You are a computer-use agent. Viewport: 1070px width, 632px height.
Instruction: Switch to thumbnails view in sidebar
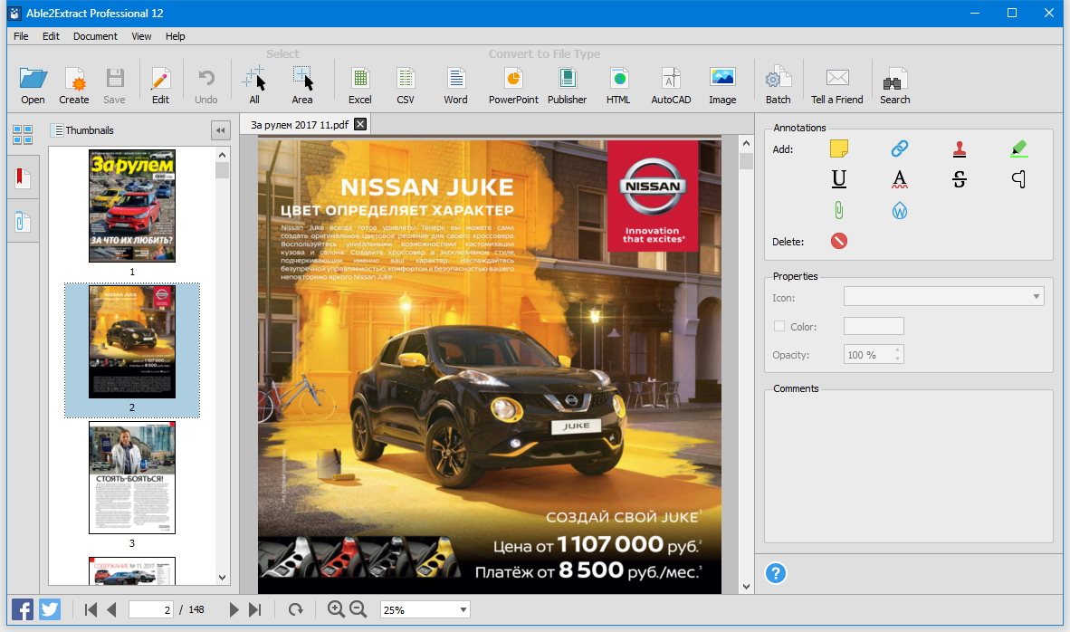(x=23, y=135)
